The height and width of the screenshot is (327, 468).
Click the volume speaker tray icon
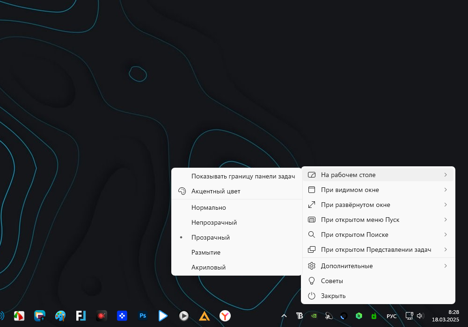(420, 316)
